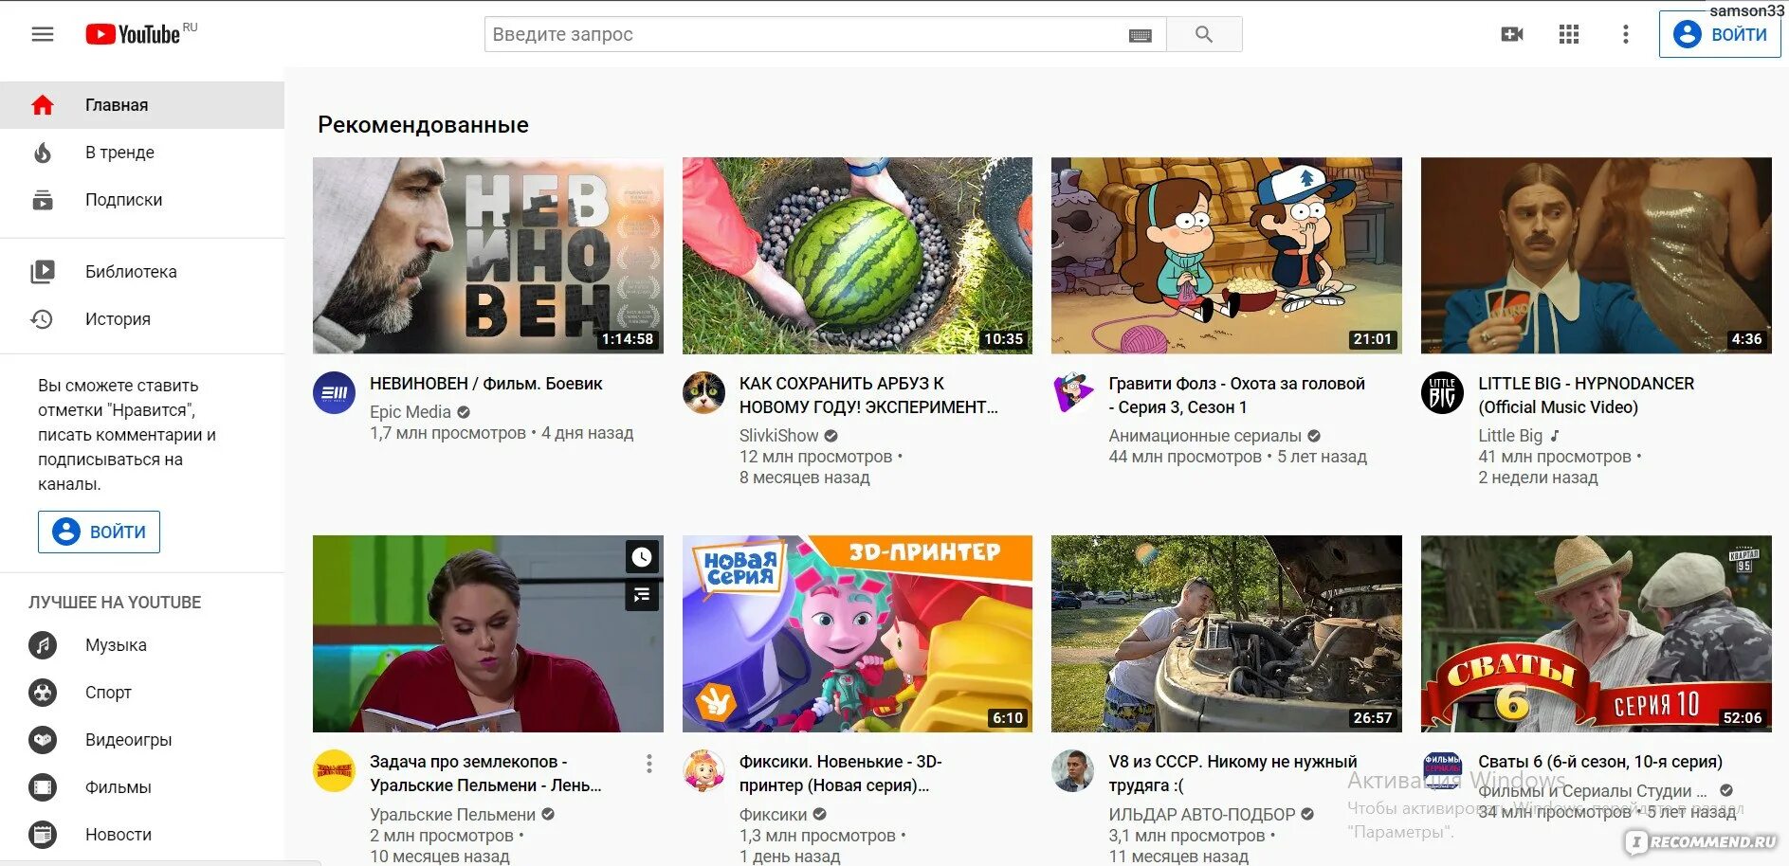The width and height of the screenshot is (1789, 866).
Task: Open Библиотека in the sidebar
Action: pyautogui.click(x=142, y=272)
